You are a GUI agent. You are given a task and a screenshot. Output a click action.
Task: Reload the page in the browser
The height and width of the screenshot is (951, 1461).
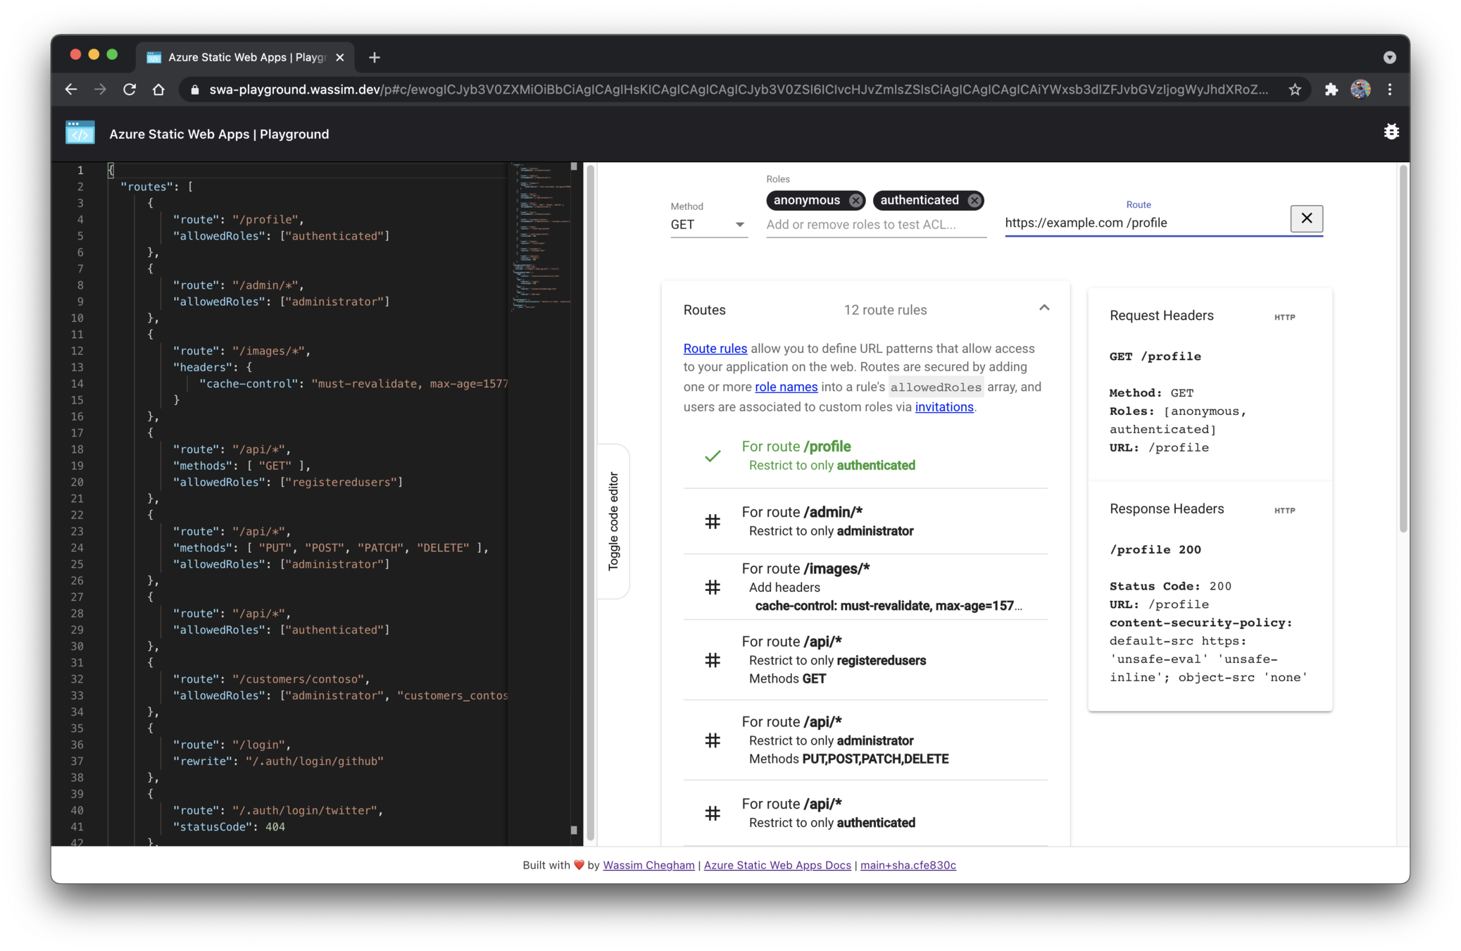click(130, 89)
